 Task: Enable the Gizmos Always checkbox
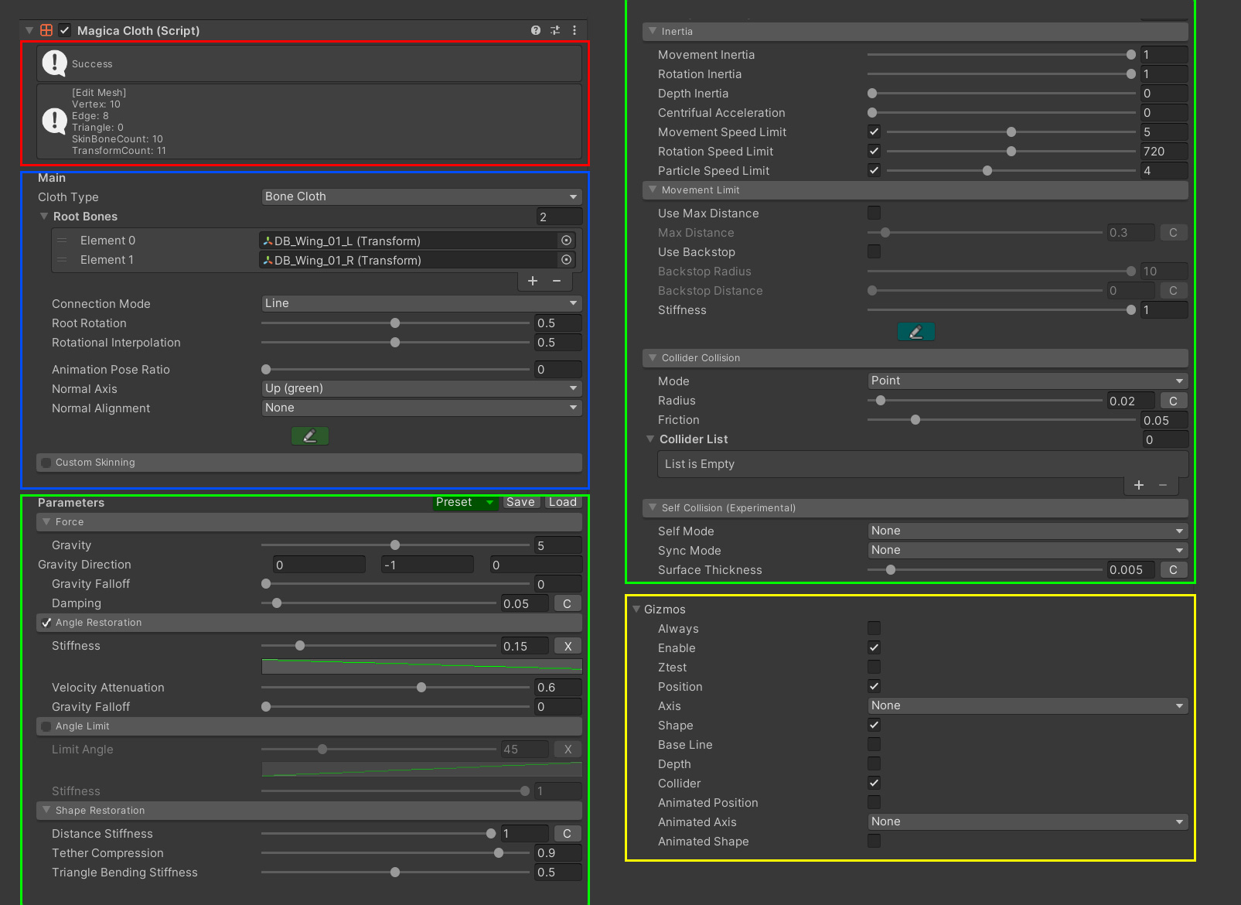(x=874, y=628)
